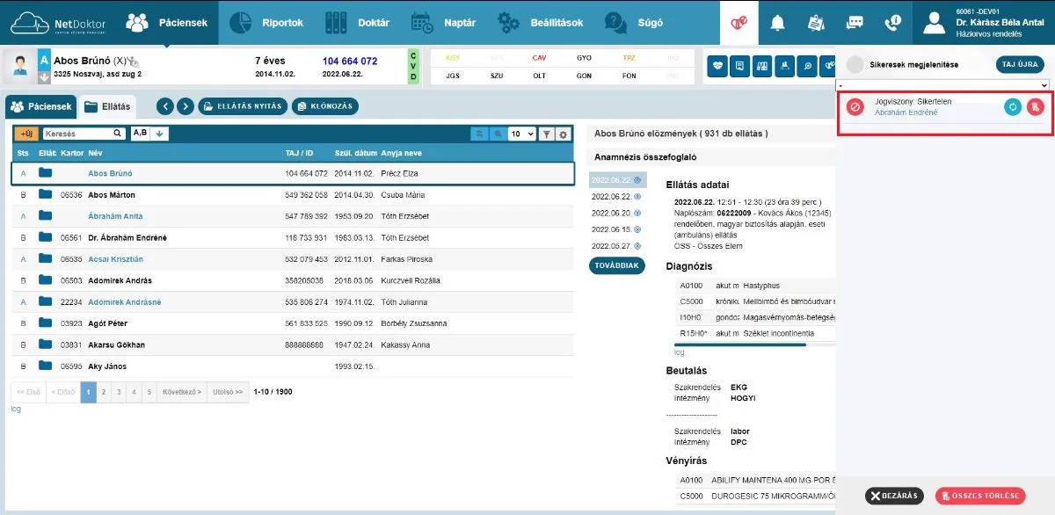Go to page 2 of patient list
The image size is (1055, 515).
pyautogui.click(x=104, y=391)
